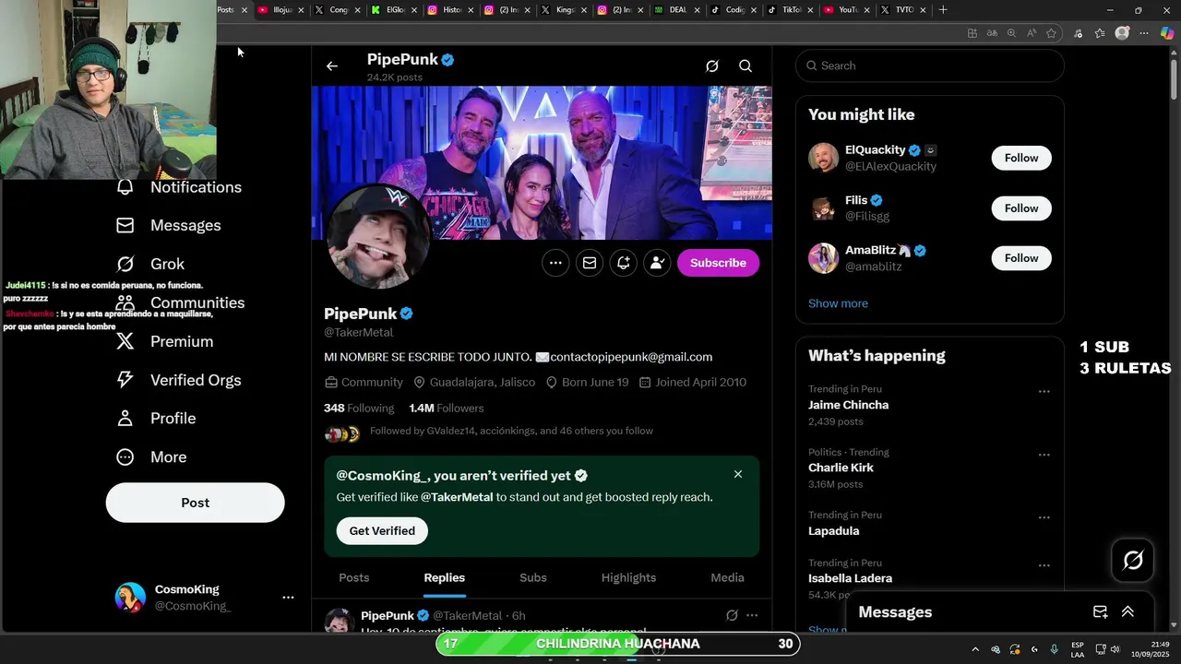Open the browser Copilot icon
Image resolution: width=1181 pixels, height=664 pixels.
tap(1167, 33)
